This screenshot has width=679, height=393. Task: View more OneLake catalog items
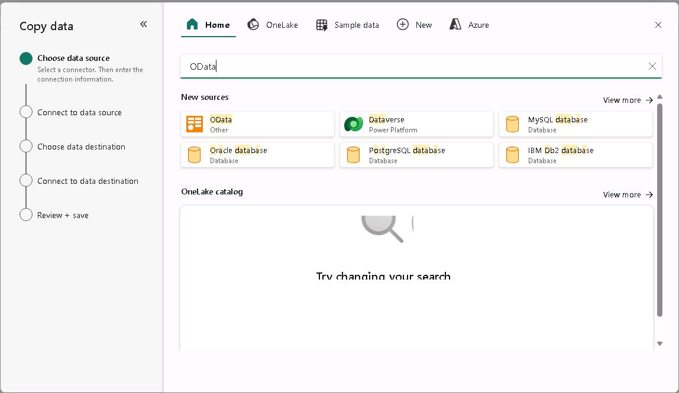(x=628, y=194)
